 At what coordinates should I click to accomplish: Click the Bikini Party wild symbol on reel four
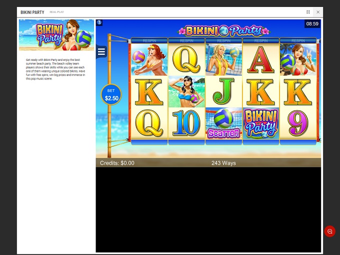pos(260,123)
